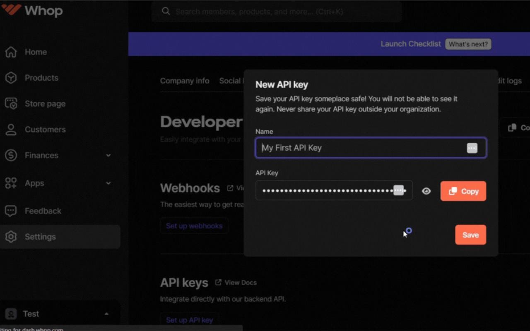Open Products in the sidebar
Viewport: 530px width, 331px height.
(41, 78)
